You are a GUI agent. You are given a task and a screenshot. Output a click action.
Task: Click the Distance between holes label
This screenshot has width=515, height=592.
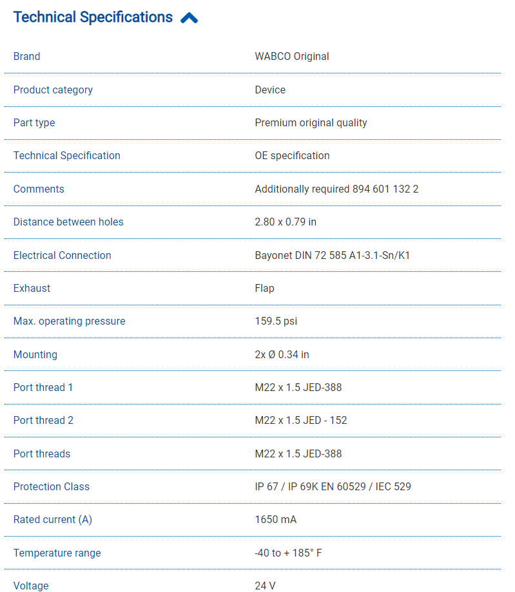pyautogui.click(x=68, y=222)
